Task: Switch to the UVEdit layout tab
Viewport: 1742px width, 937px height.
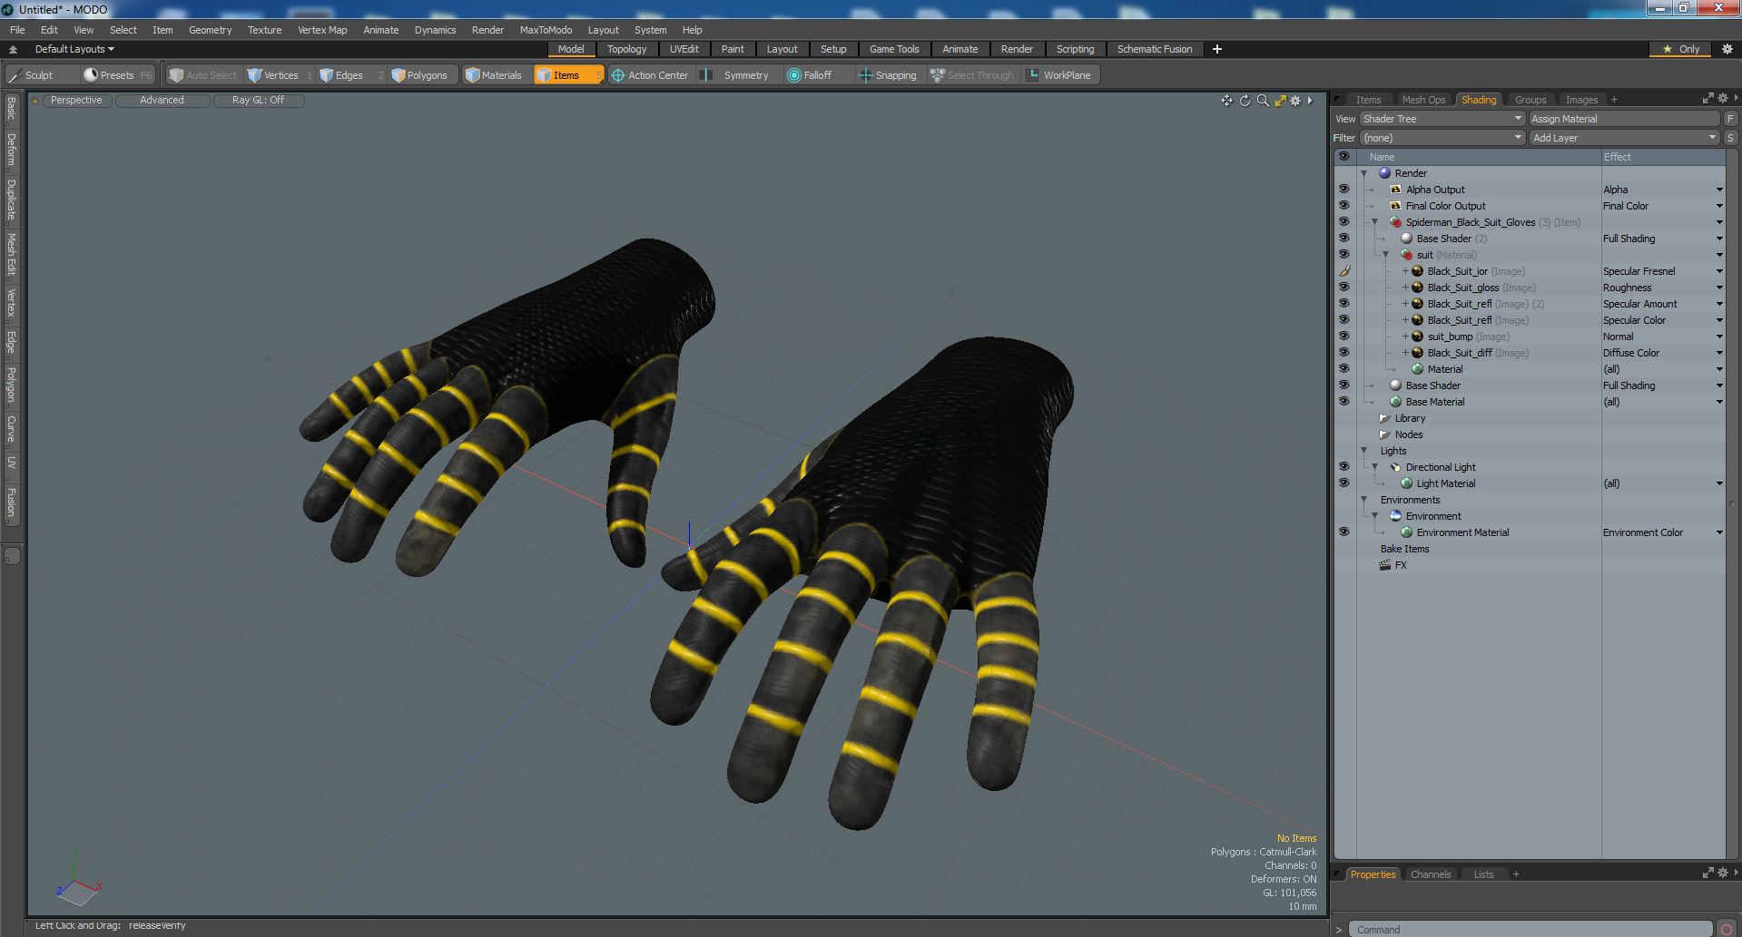Action: (684, 49)
